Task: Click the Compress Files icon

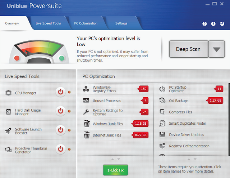Action: coord(162,112)
